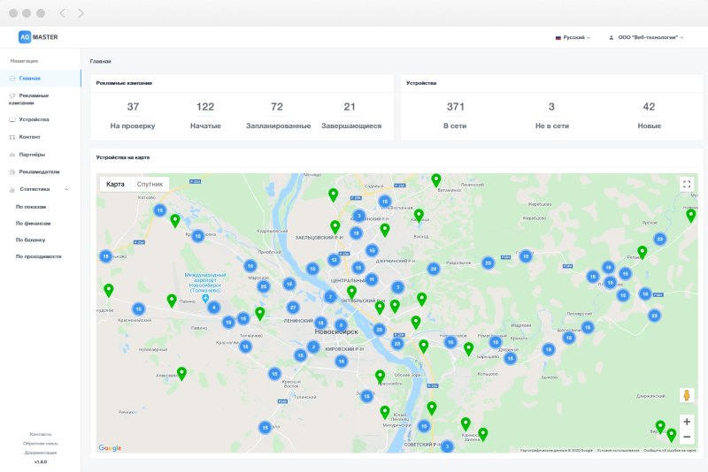
Task: Click the Рекламные кампании megaphone icon
Action: [12, 95]
